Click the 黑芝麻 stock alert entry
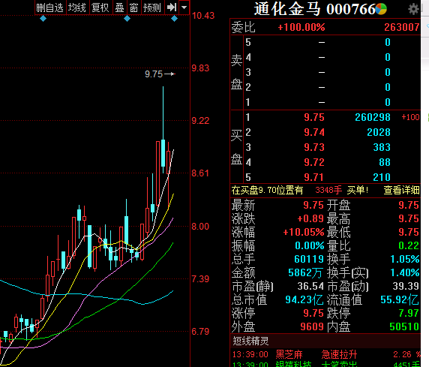 [x=289, y=354]
